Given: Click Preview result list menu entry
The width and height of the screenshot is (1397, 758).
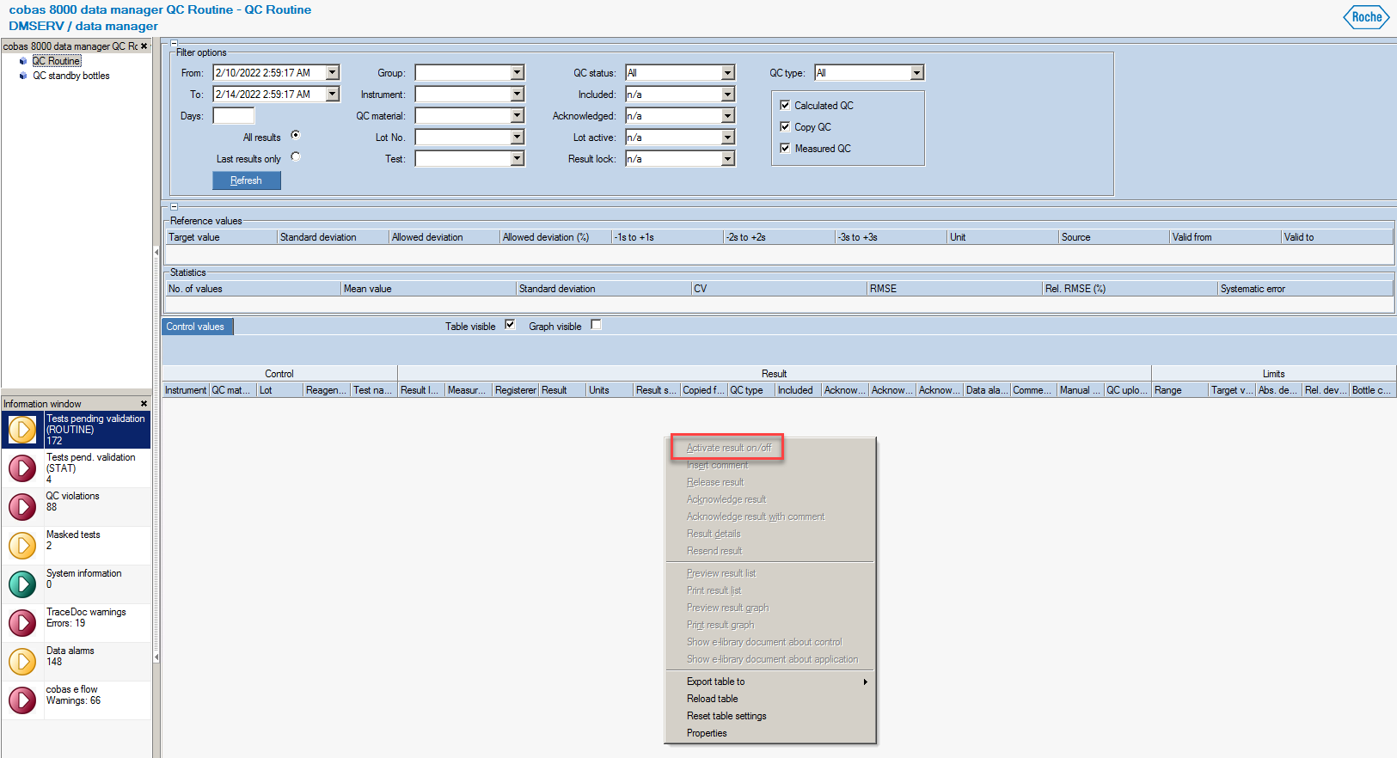Looking at the screenshot, I should tap(770, 573).
